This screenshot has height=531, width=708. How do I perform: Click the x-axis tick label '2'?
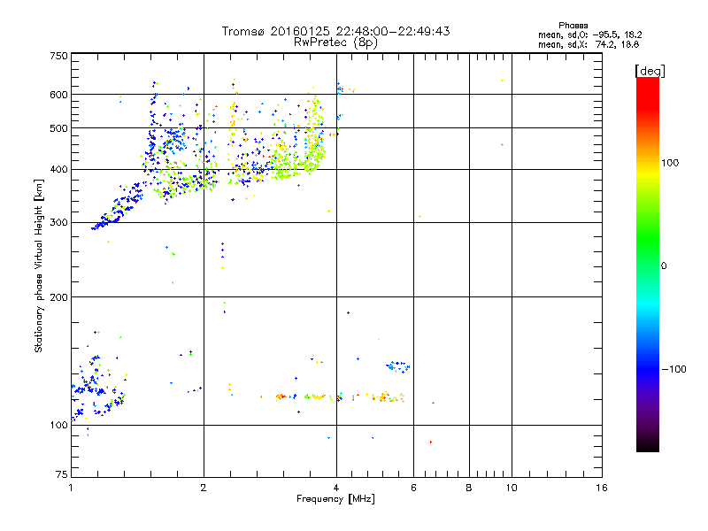click(204, 488)
